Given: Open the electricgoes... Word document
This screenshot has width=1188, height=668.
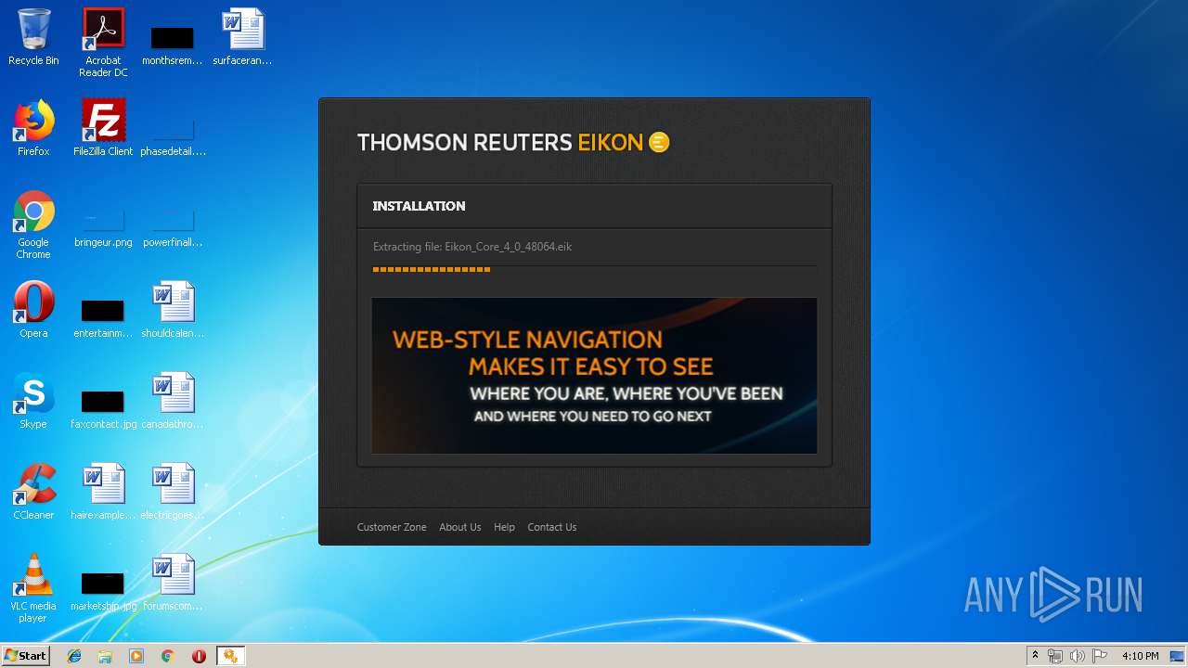Looking at the screenshot, I should tap(173, 492).
